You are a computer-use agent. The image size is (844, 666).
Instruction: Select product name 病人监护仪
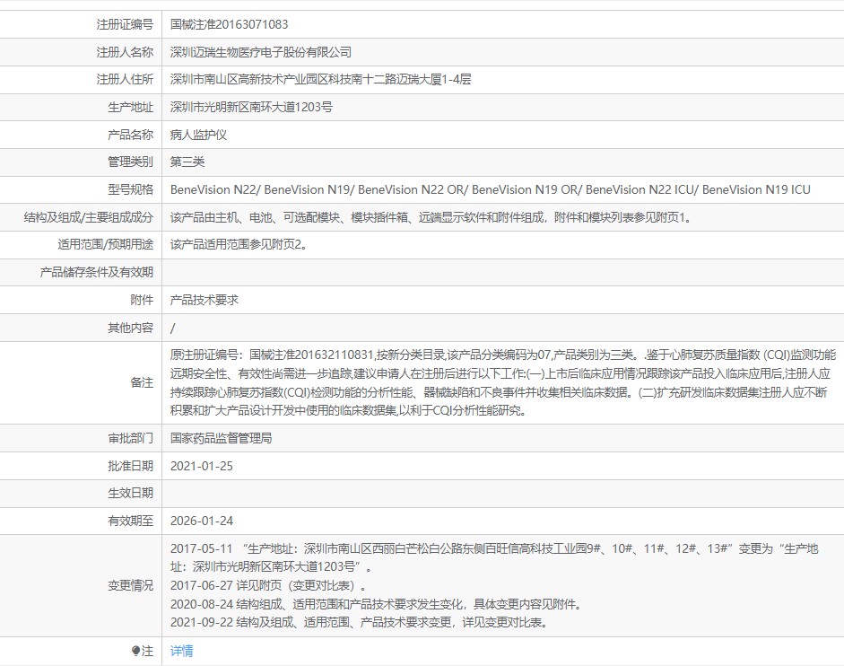198,135
